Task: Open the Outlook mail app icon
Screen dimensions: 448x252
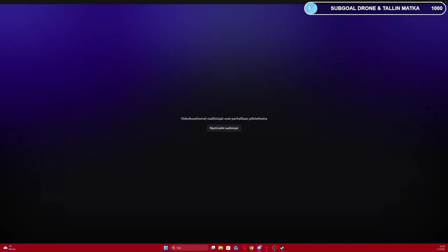Action: 236,248
